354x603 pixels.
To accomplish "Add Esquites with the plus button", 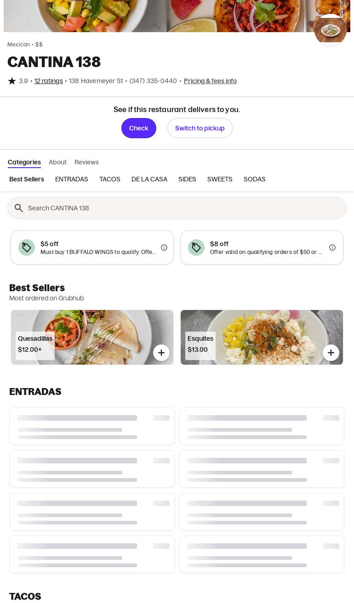I will pos(331,353).
